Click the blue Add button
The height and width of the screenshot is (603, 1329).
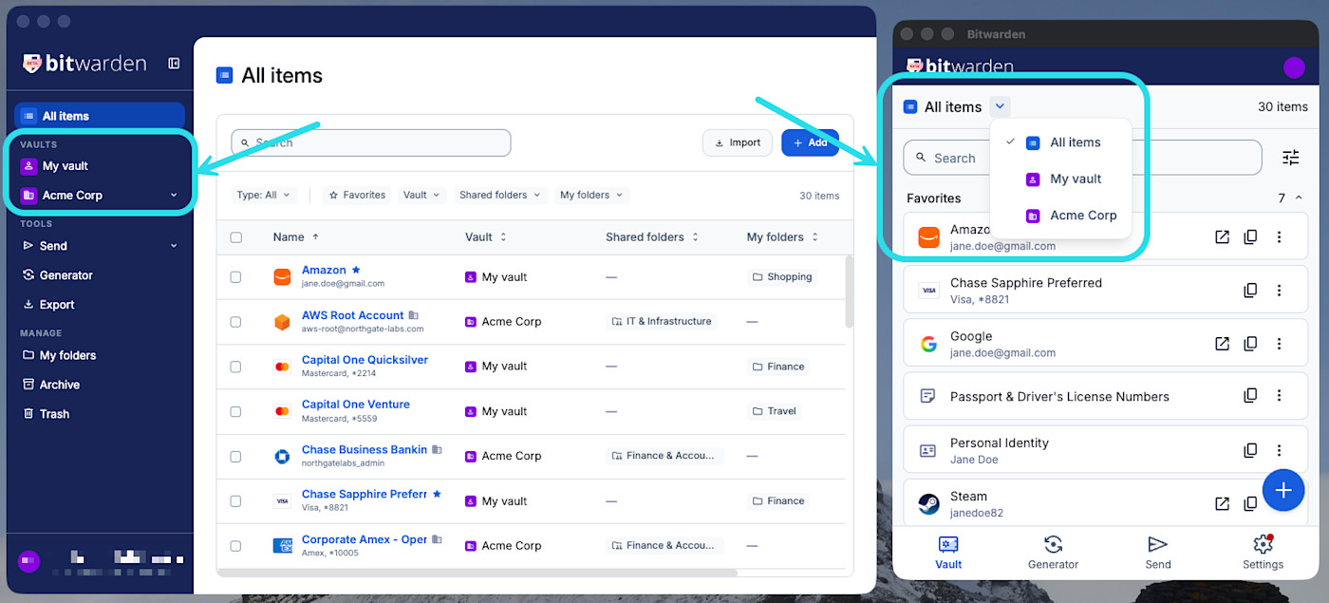click(x=810, y=142)
